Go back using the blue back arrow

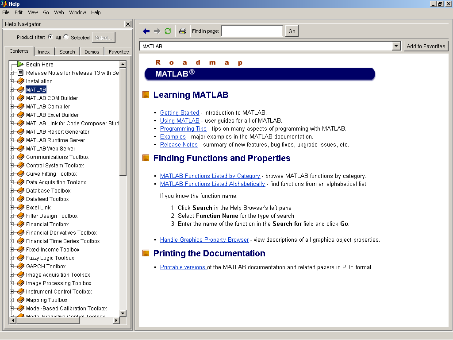click(x=146, y=31)
